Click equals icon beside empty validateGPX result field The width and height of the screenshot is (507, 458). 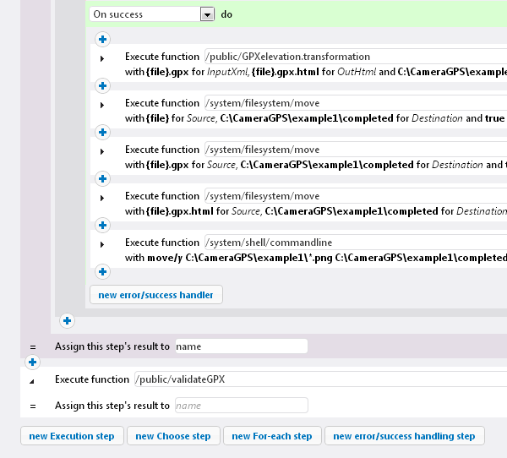[33, 406]
